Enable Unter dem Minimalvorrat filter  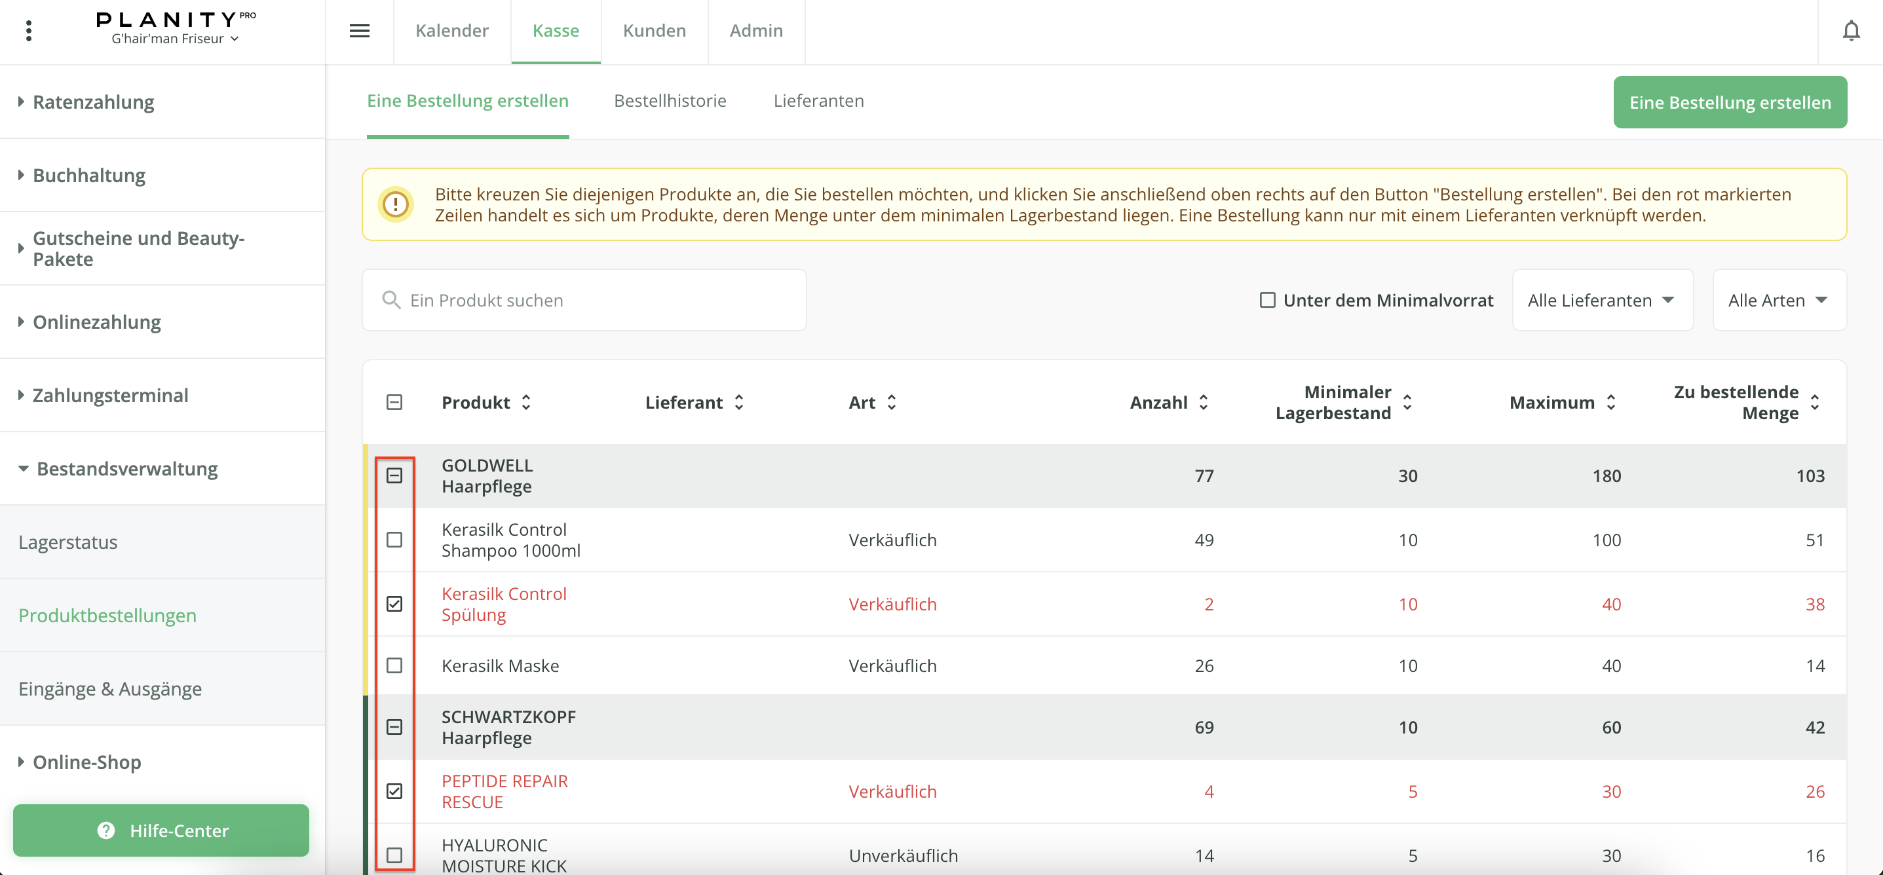click(1268, 300)
